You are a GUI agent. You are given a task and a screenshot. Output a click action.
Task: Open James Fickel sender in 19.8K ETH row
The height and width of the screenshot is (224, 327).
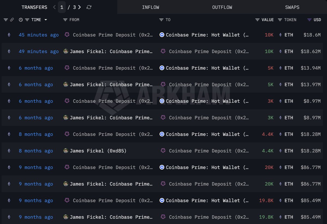[111, 217]
